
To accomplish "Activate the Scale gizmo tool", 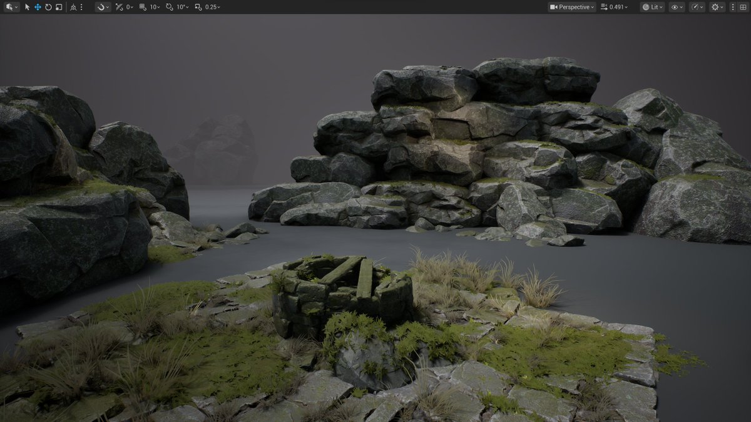I will click(x=59, y=7).
